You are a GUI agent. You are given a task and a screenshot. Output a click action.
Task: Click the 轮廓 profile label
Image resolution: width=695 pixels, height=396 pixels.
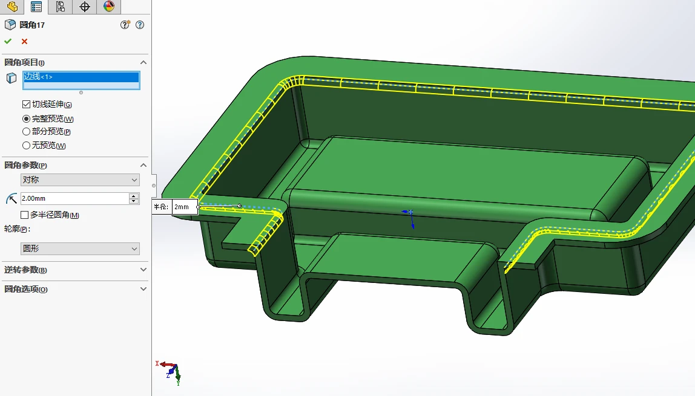click(18, 229)
